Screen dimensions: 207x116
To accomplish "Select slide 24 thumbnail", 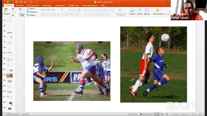I will [x=10, y=81].
